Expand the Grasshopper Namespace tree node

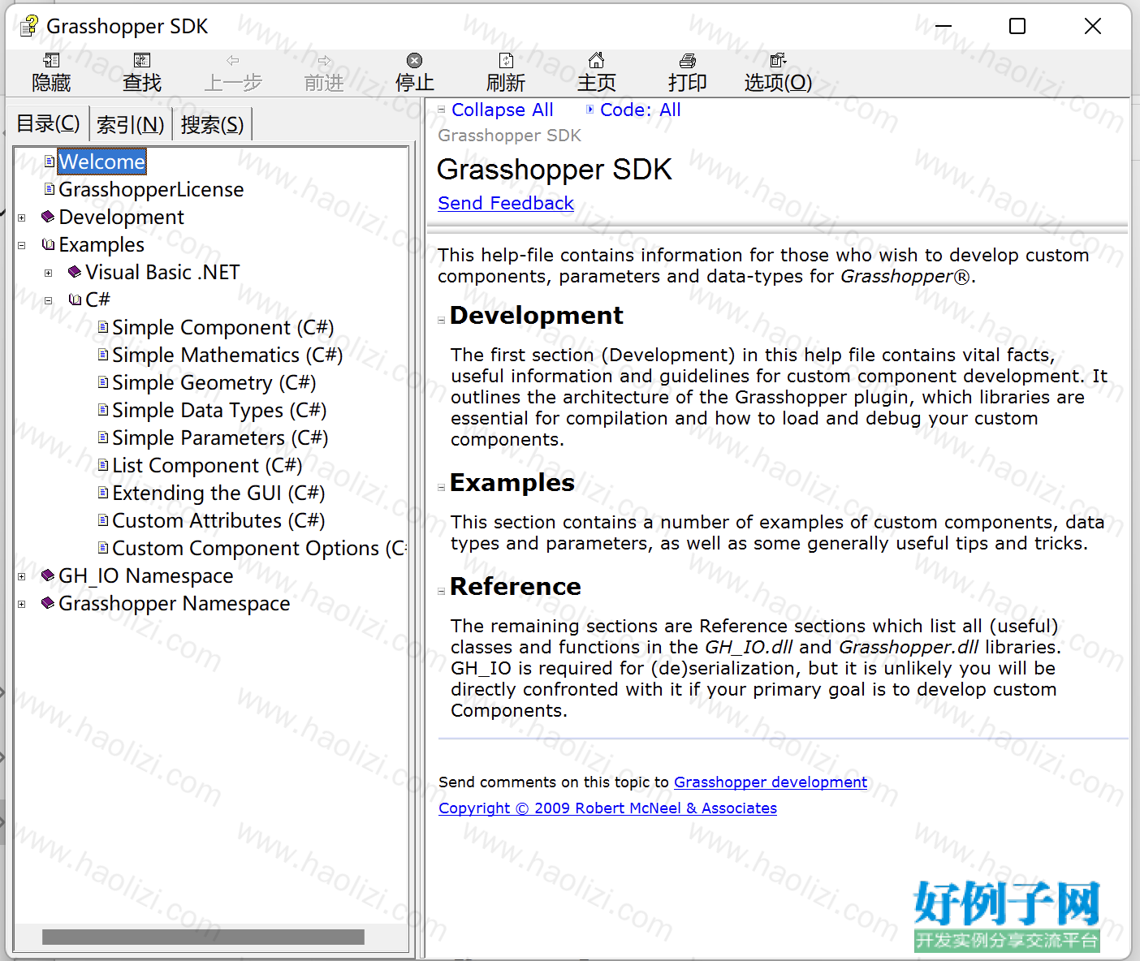(22, 604)
